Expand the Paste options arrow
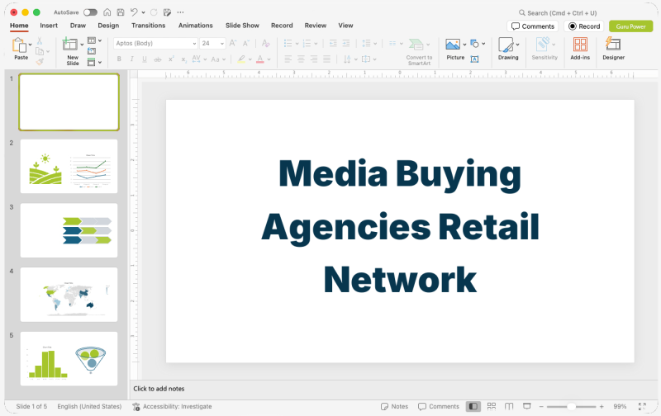This screenshot has width=661, height=416. point(30,45)
